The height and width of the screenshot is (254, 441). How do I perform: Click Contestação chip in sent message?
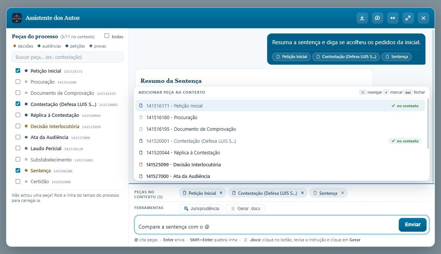[x=346, y=57]
